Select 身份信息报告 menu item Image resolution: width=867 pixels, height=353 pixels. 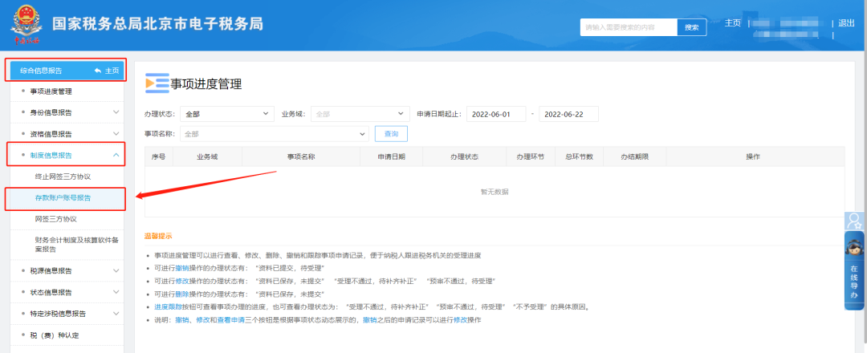point(51,112)
